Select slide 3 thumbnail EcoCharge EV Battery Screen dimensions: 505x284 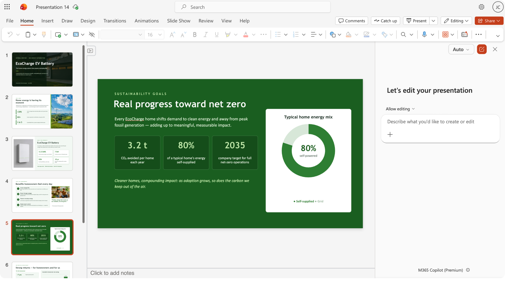click(x=42, y=153)
